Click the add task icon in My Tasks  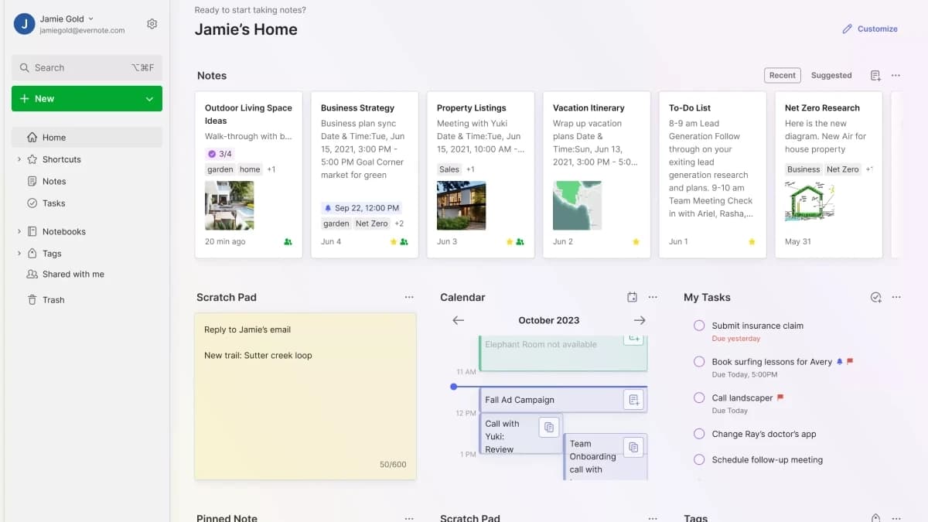point(875,297)
